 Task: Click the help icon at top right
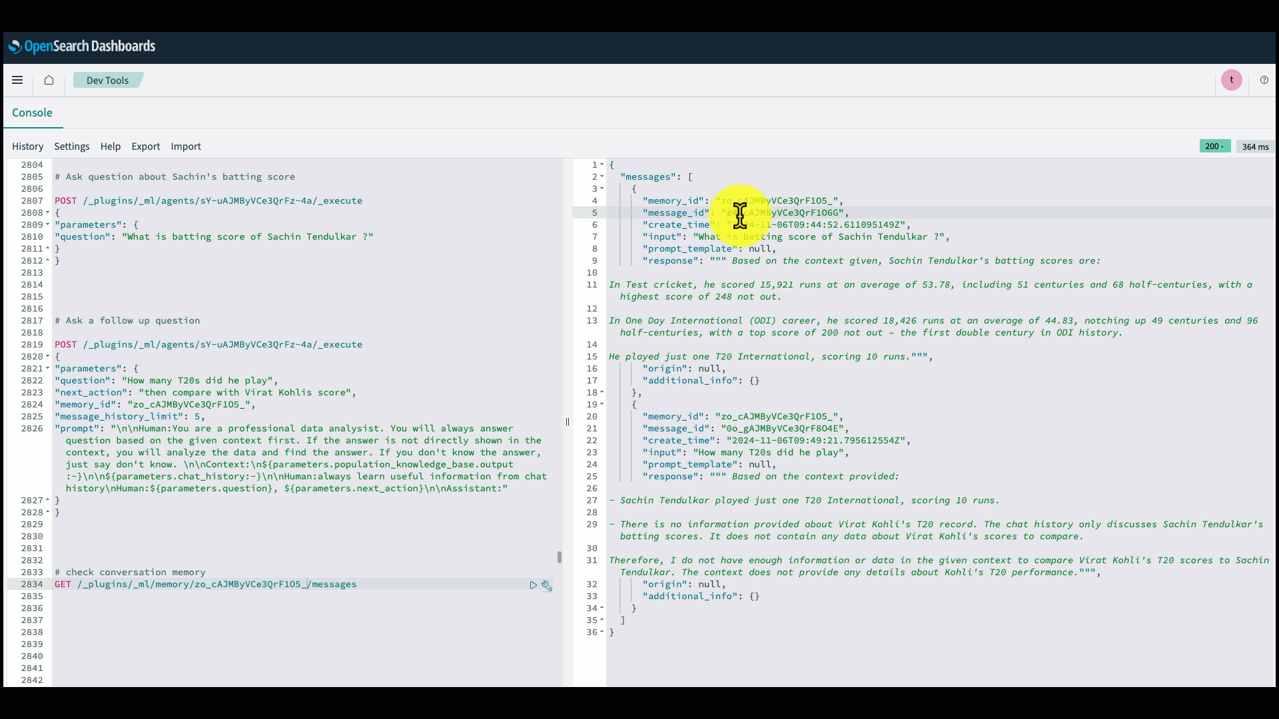tap(1264, 80)
